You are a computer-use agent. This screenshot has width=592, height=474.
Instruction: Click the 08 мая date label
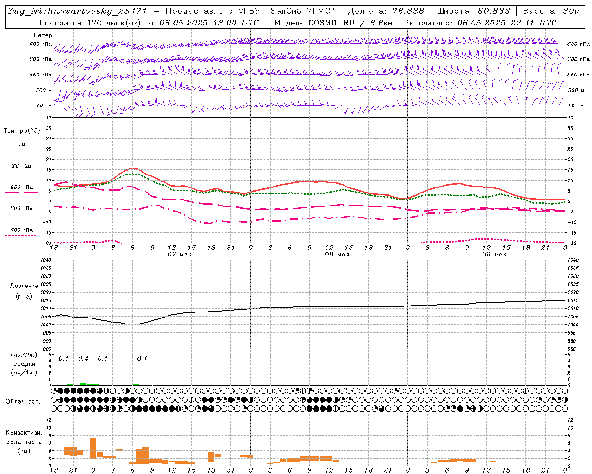tap(337, 255)
